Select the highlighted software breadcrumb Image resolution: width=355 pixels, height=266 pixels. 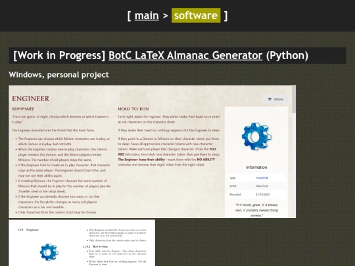[x=196, y=15]
